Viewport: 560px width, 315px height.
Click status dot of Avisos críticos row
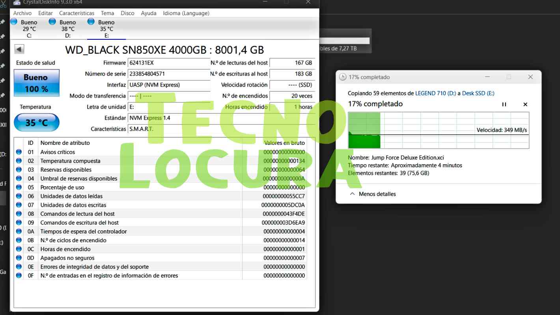(19, 152)
